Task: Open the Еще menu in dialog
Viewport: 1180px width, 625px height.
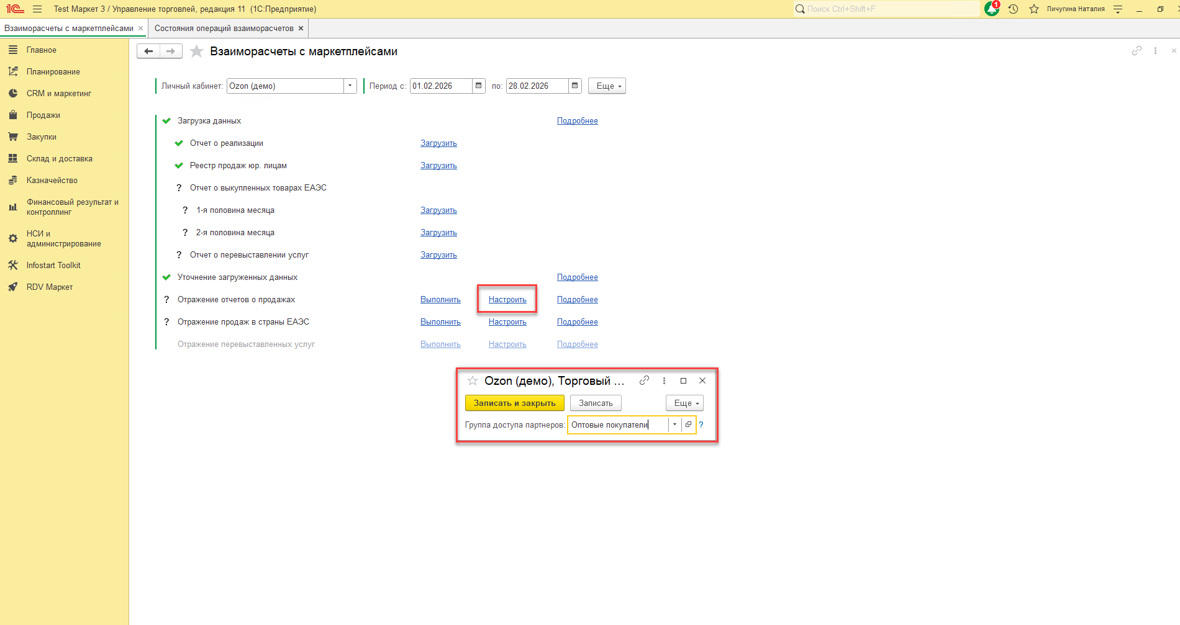Action: coord(684,403)
